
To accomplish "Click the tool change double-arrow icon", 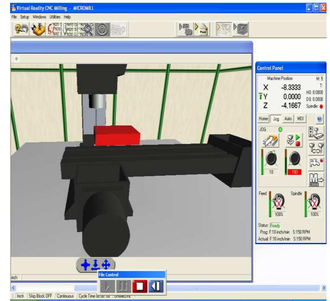I will tap(316, 148).
